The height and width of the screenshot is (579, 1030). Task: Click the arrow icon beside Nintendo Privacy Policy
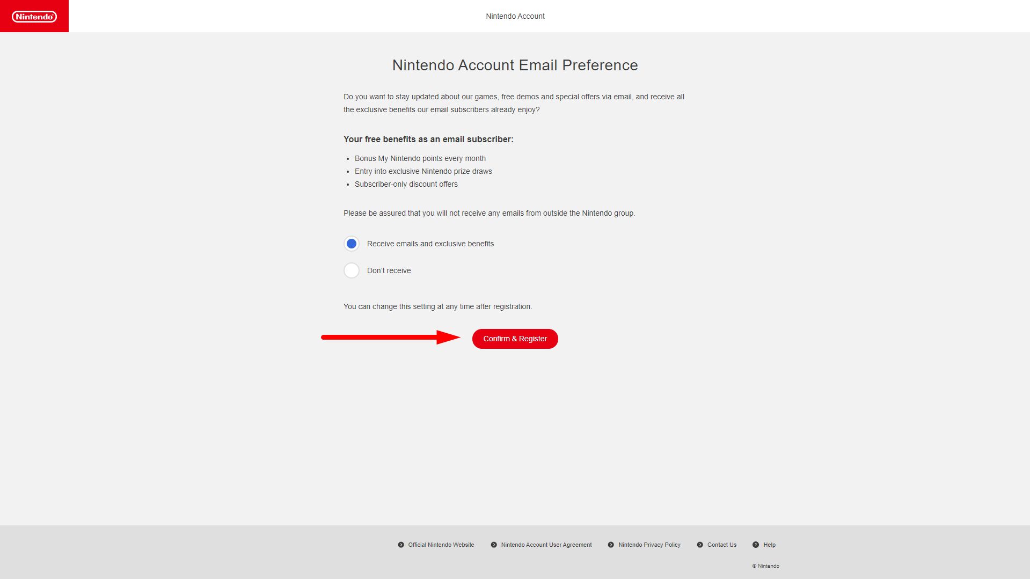[611, 545]
